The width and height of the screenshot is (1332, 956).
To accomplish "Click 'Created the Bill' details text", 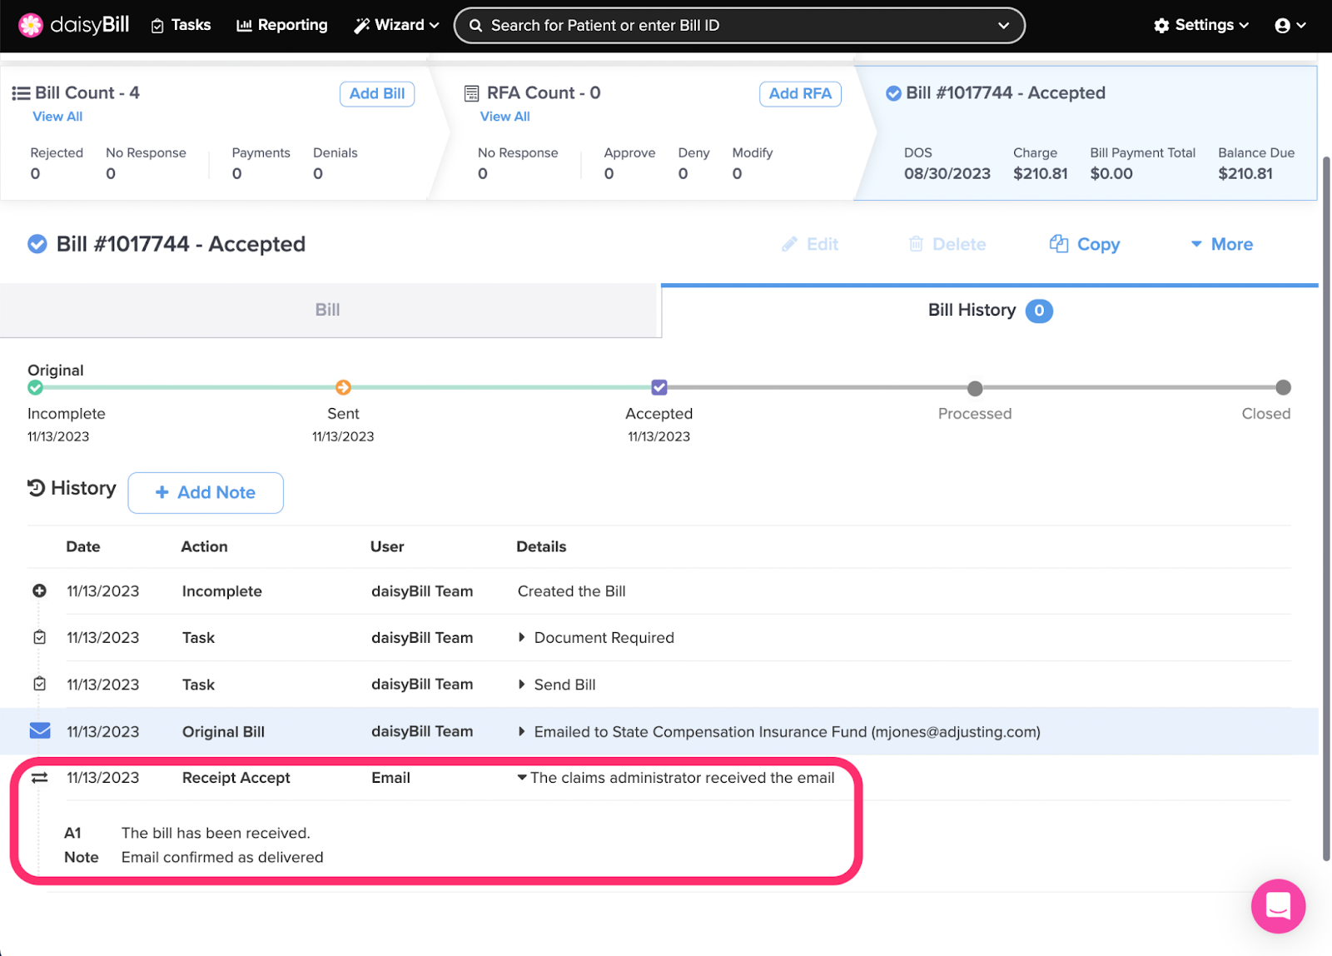I will tap(572, 591).
